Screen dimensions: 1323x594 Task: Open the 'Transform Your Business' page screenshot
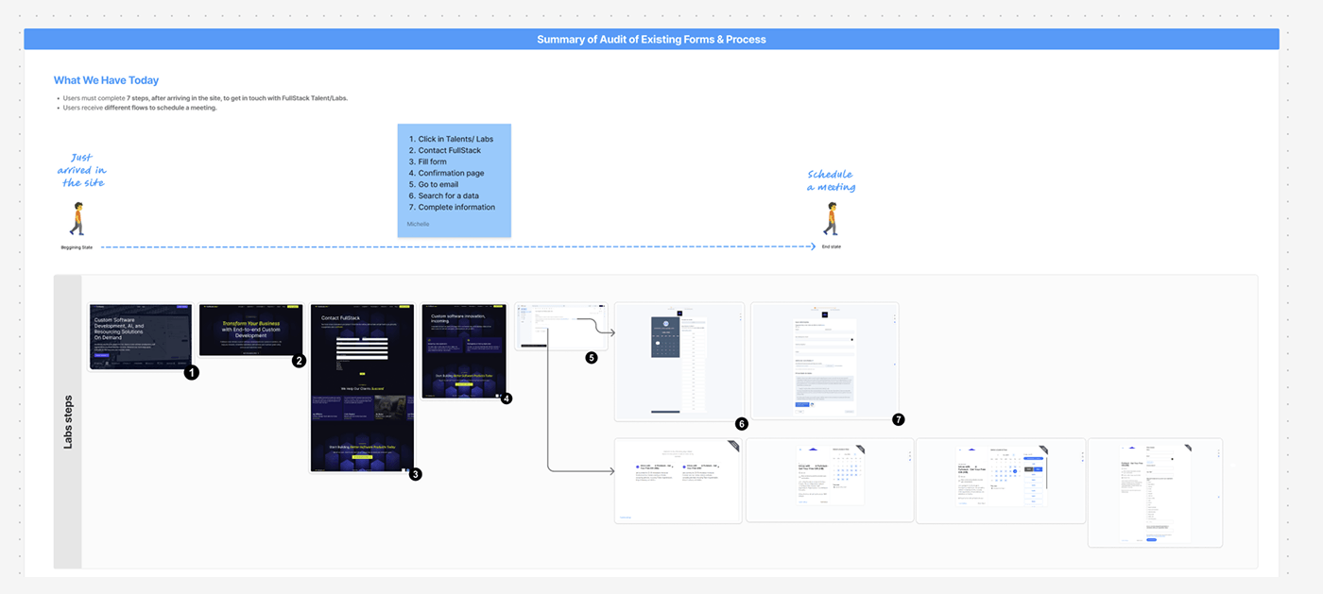click(x=250, y=330)
